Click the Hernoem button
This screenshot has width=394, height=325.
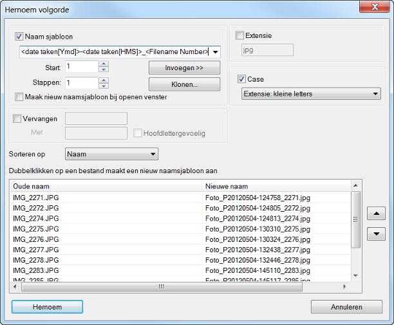pos(47,307)
